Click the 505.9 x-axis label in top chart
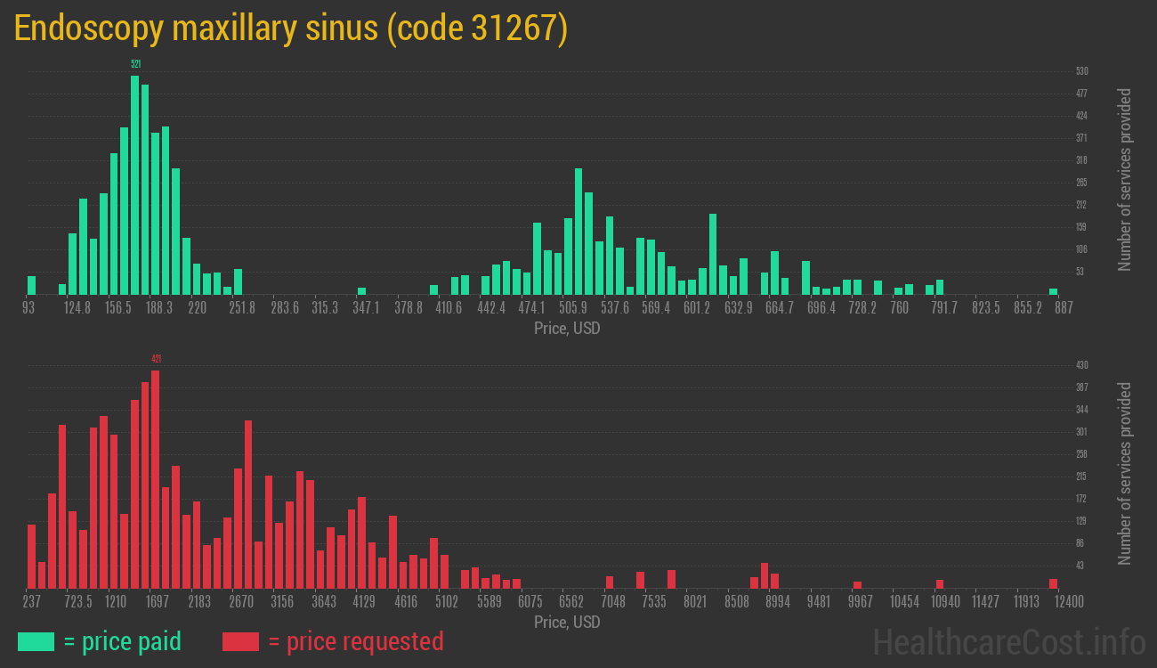This screenshot has height=668, width=1157. coord(573,308)
